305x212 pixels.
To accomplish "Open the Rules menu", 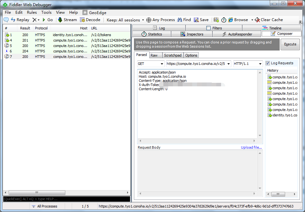I will pos(32,12).
